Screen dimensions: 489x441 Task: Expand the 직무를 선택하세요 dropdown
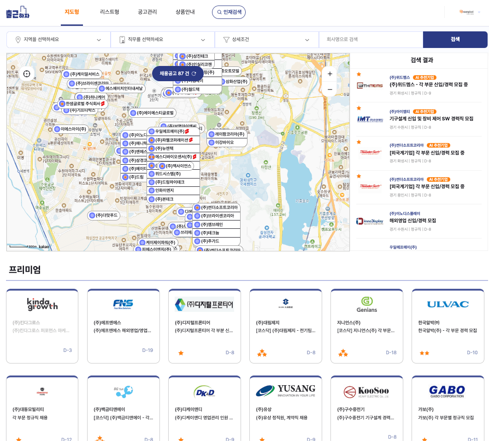(163, 40)
